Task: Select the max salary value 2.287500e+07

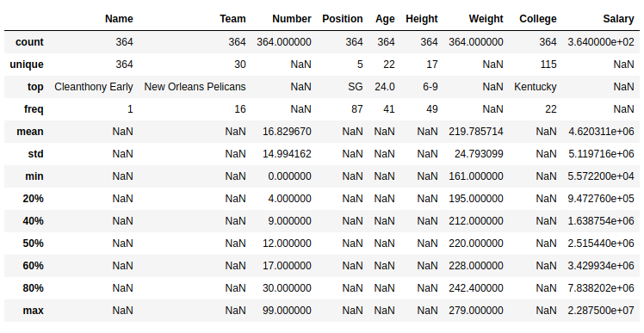Action: pos(601,311)
